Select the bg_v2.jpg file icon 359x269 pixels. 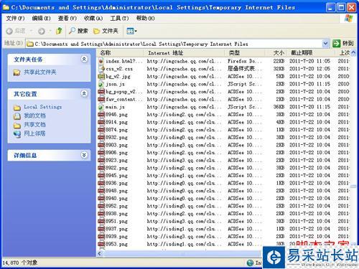tap(101, 77)
